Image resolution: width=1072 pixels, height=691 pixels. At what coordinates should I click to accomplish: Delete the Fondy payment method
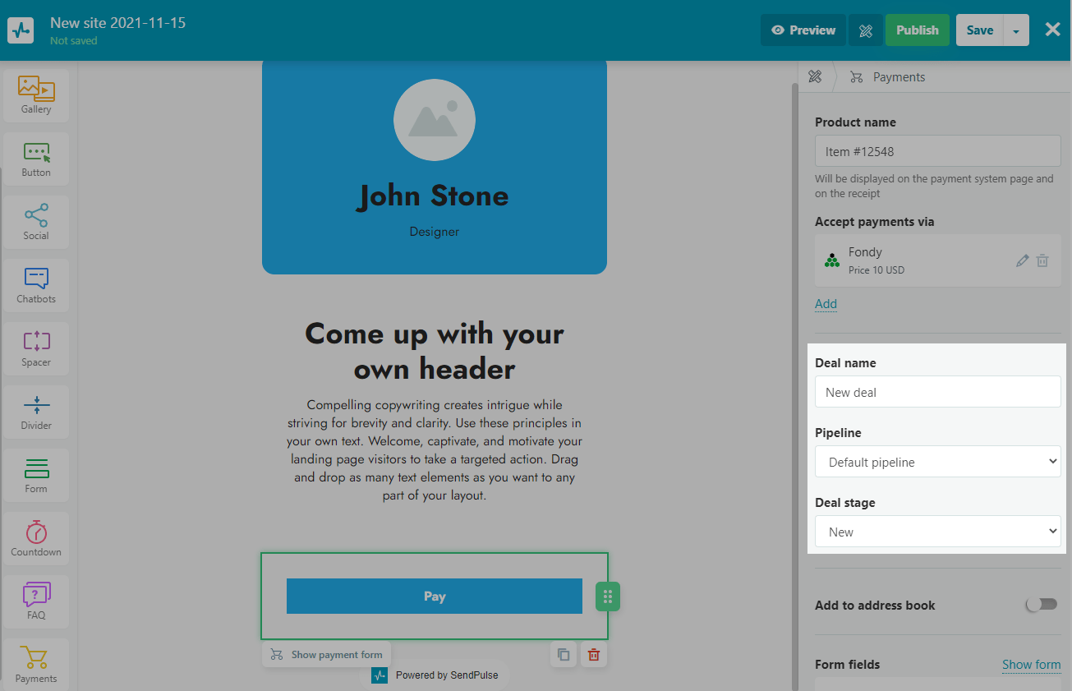[x=1042, y=260]
